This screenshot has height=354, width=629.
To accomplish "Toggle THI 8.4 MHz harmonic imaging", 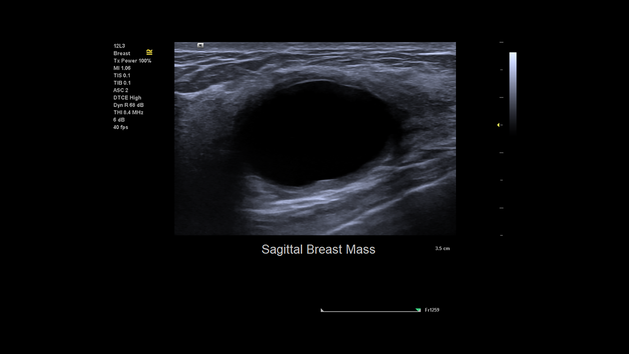I will click(129, 112).
